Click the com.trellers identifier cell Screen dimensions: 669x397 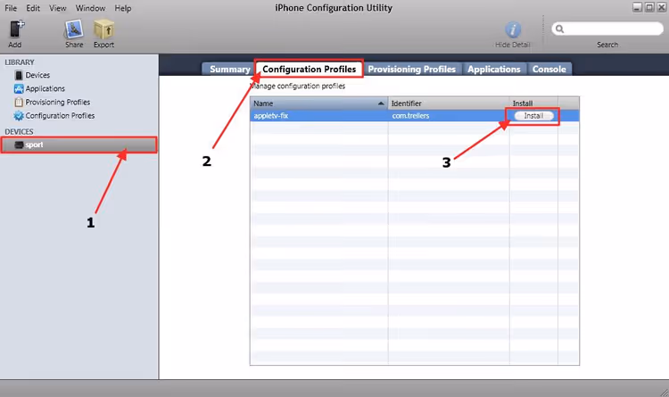tap(410, 116)
